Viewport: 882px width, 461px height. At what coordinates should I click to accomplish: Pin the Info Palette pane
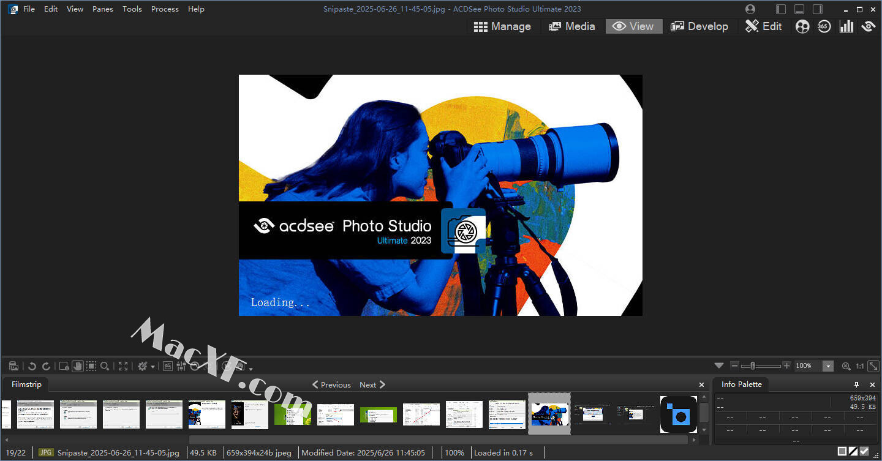(x=856, y=384)
